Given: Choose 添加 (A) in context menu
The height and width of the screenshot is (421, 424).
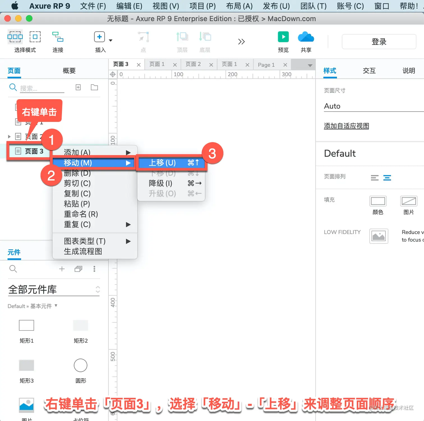Looking at the screenshot, I should coord(95,152).
